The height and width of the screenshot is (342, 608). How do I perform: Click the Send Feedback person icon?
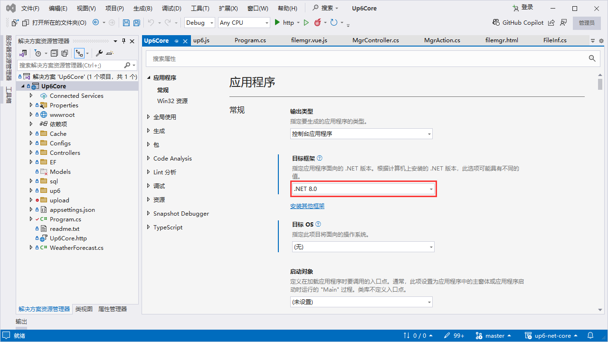(563, 22)
